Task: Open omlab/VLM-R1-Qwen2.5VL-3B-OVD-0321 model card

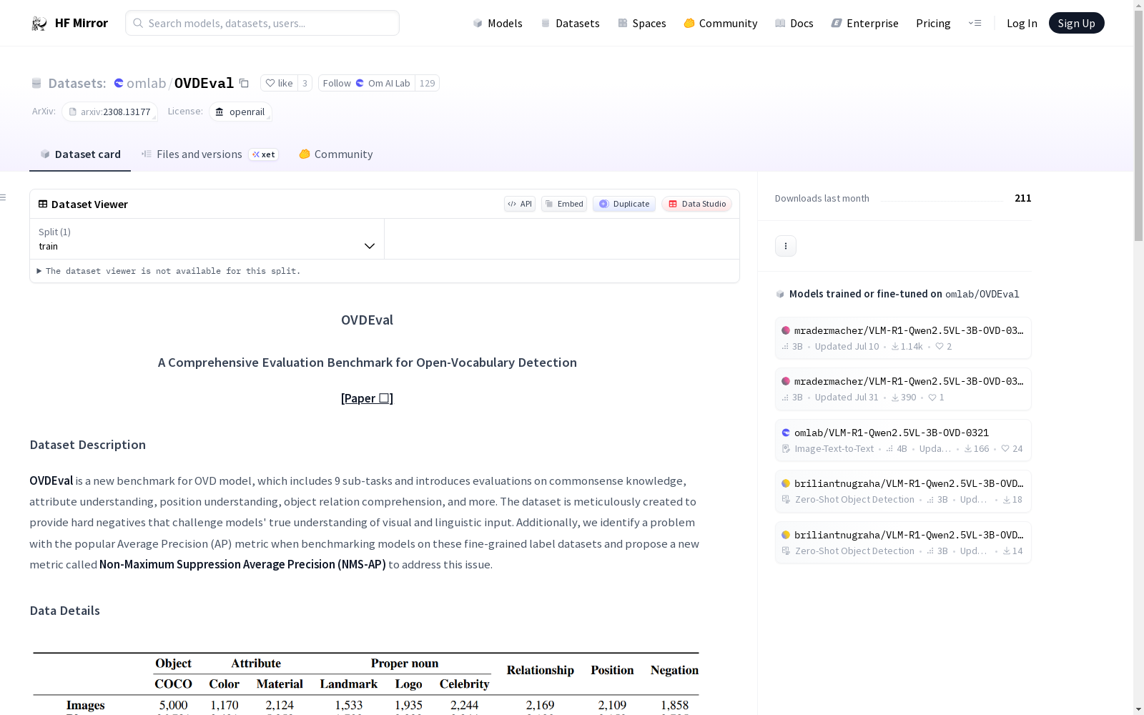Action: coord(903,440)
